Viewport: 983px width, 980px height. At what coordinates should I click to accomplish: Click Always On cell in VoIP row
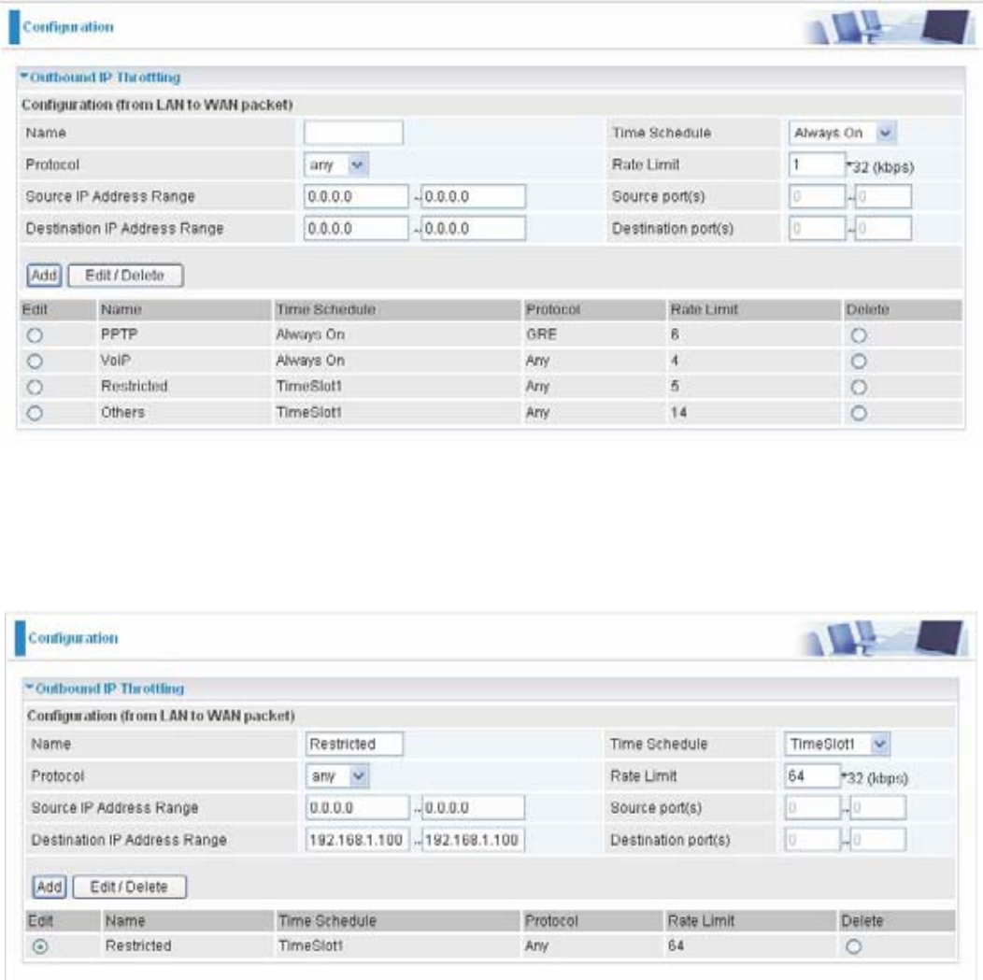coord(310,361)
